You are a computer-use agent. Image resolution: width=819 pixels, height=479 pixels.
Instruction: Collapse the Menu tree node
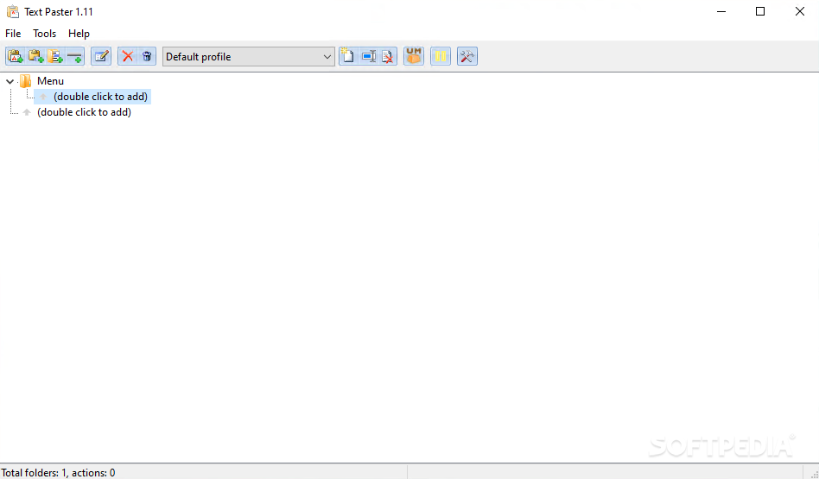10,81
